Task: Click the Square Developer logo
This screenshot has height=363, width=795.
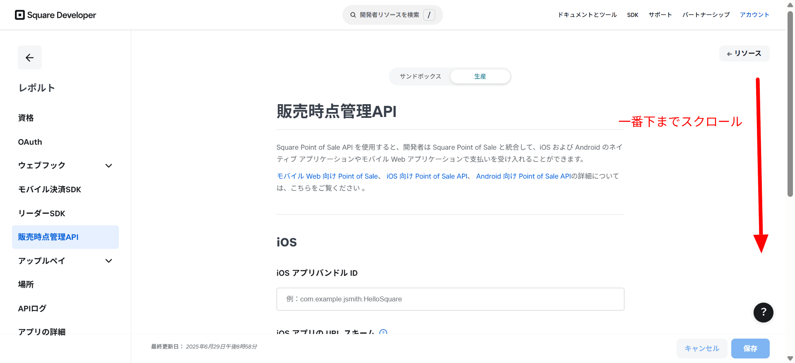Action: coord(55,15)
